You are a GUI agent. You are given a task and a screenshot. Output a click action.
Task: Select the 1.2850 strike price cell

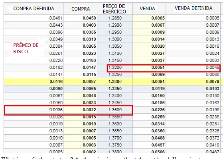pyautogui.click(x=115, y=18)
